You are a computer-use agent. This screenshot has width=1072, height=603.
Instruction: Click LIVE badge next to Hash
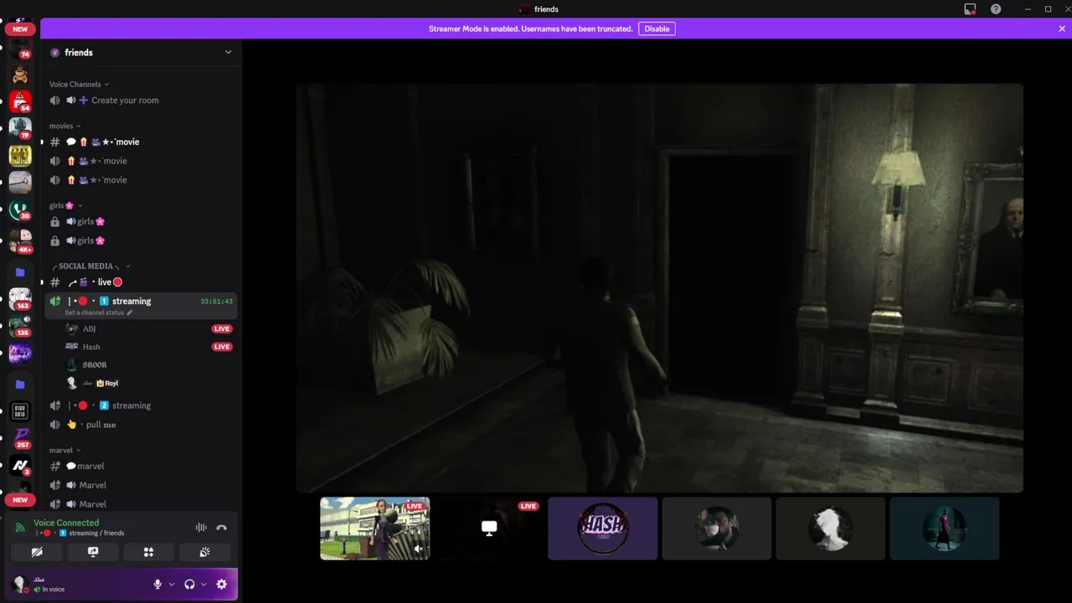[222, 347]
